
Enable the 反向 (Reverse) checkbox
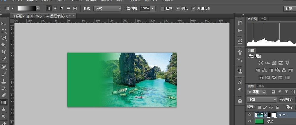point(163,8)
